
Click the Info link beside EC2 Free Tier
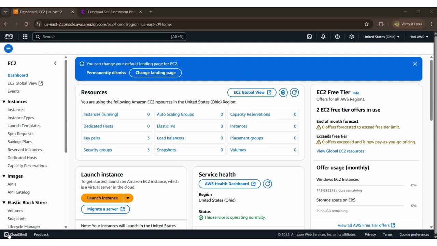pyautogui.click(x=356, y=93)
